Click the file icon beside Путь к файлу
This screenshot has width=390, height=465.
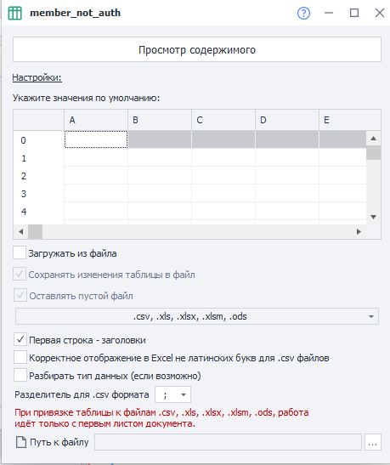point(20,442)
